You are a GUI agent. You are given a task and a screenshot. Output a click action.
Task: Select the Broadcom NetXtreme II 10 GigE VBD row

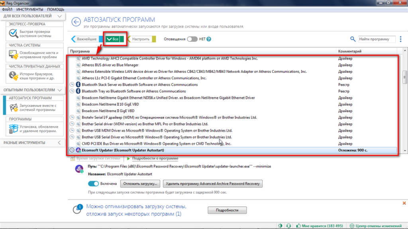(233, 105)
